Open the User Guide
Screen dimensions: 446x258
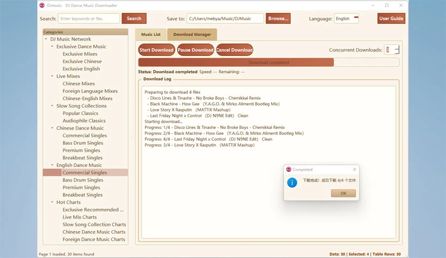pyautogui.click(x=391, y=19)
